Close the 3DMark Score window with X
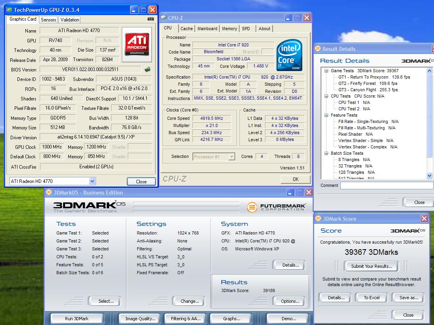434x325 pixels. (424, 218)
